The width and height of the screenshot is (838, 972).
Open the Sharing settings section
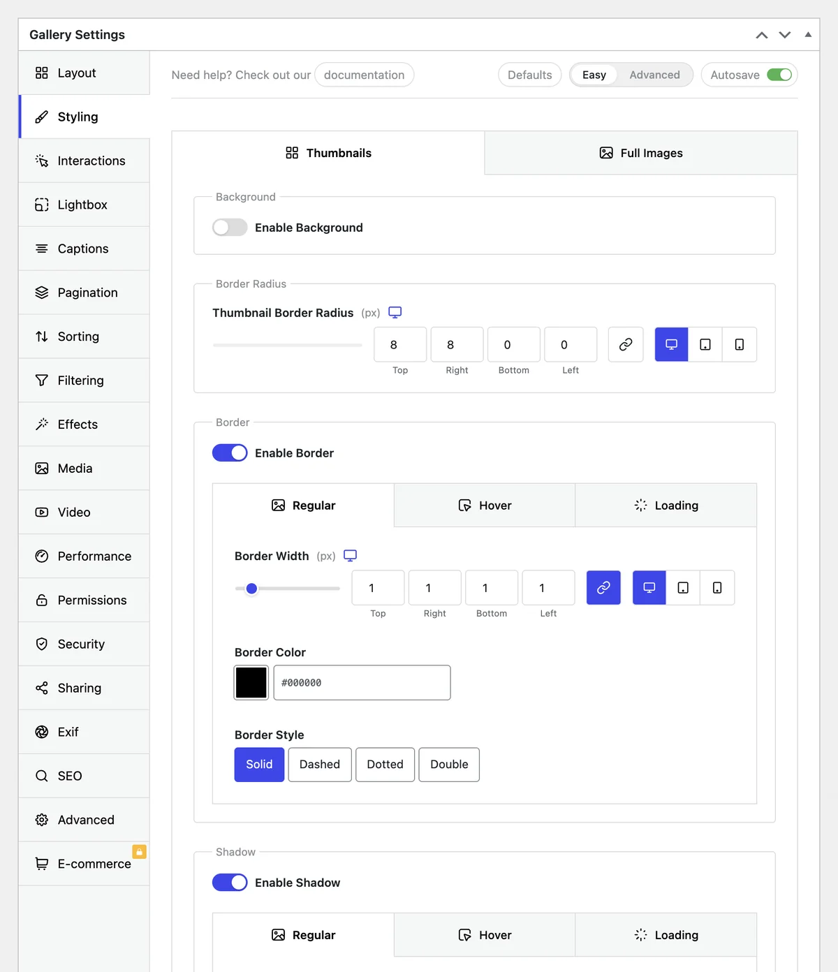[84, 688]
